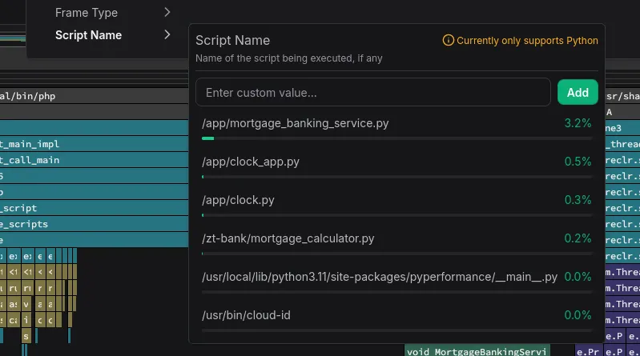Click the info icon beside Python support notice

click(448, 41)
